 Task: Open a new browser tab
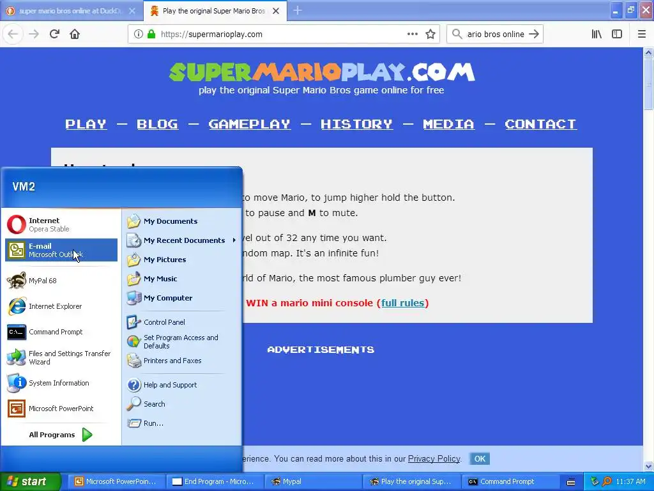pos(298,11)
